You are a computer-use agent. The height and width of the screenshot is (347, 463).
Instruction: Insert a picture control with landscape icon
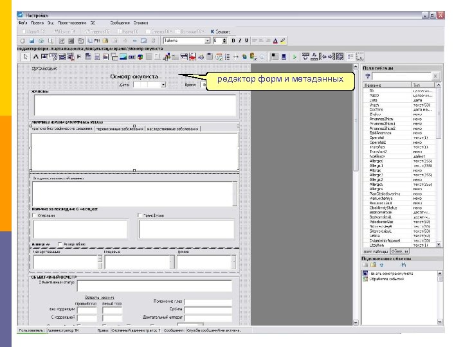pos(123,57)
